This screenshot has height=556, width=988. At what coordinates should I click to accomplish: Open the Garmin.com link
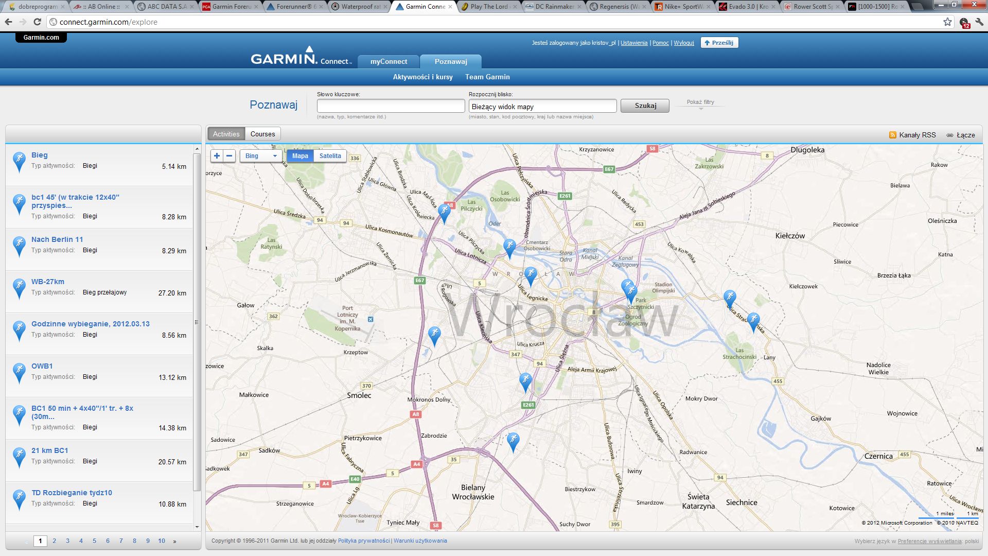click(41, 38)
